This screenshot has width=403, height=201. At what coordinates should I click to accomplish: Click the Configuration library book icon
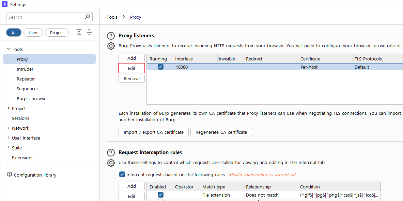(10, 175)
